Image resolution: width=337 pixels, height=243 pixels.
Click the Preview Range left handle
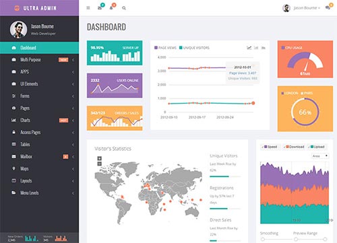[296, 239]
